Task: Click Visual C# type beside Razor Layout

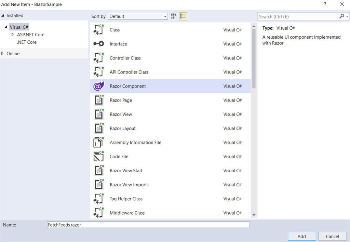Action: coord(232,129)
